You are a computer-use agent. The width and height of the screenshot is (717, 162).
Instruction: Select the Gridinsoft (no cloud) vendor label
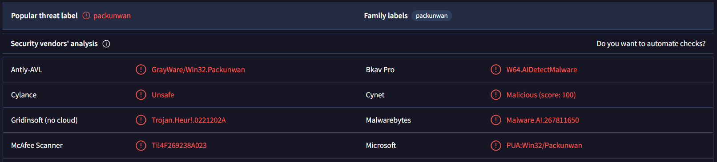(x=44, y=120)
